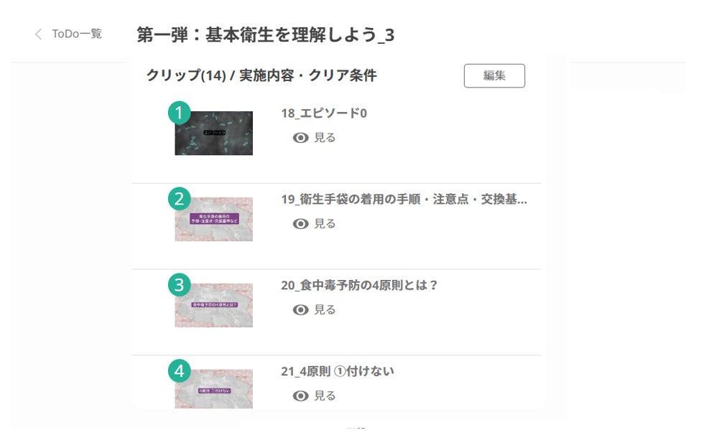Image resolution: width=709 pixels, height=448 pixels.
Task: Select the 19_衛生手袋の着用の手順 clip title
Action: 404,200
